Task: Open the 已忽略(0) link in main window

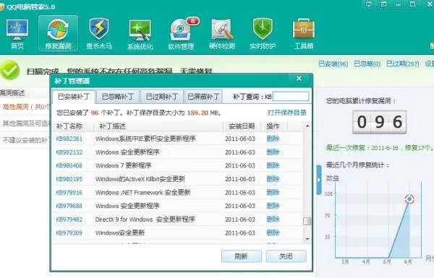Action: click(x=367, y=64)
